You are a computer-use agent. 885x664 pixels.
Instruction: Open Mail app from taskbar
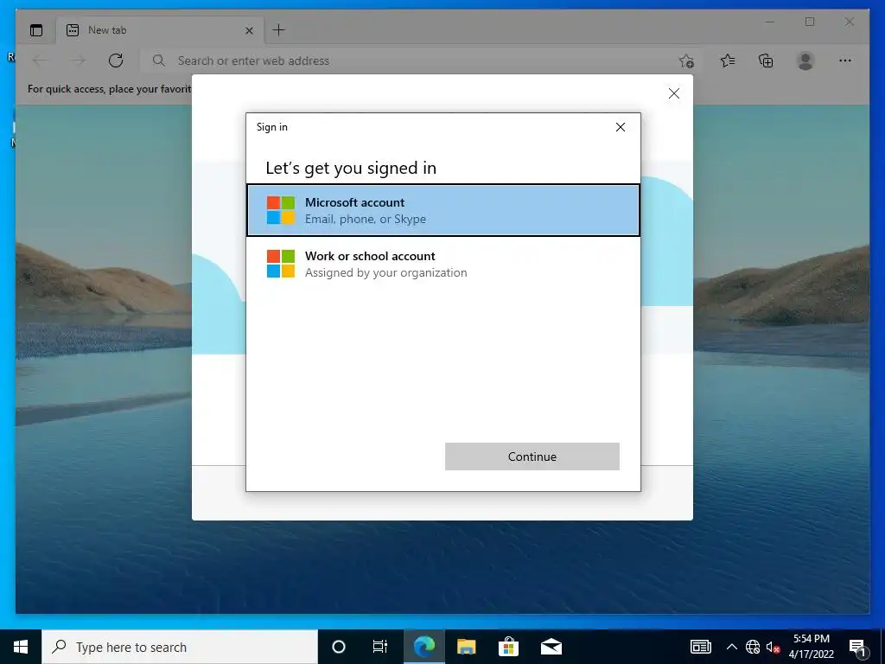[551, 647]
